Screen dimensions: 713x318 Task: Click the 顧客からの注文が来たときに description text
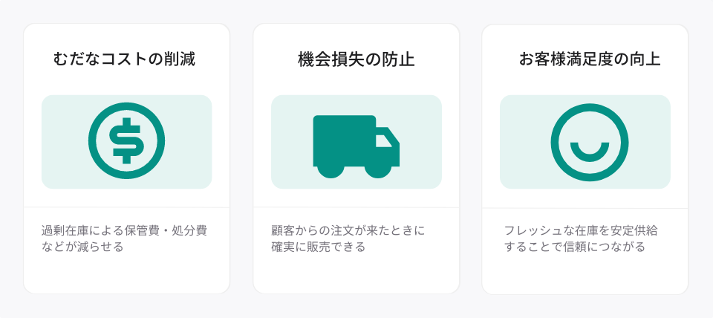348,230
